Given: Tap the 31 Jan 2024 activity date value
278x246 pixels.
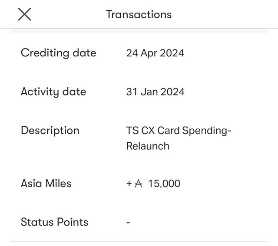Looking at the screenshot, I should point(155,92).
